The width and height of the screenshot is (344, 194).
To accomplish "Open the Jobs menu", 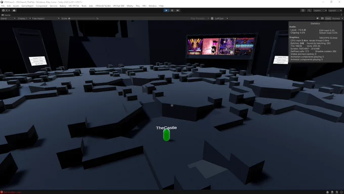I will coord(91,6).
